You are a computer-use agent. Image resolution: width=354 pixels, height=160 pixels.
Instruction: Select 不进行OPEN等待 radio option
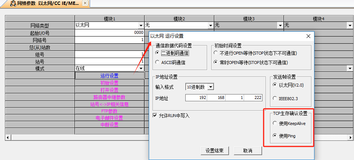[216, 53]
